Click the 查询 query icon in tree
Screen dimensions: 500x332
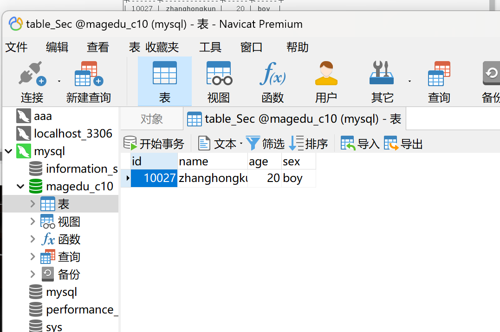[x=48, y=257]
